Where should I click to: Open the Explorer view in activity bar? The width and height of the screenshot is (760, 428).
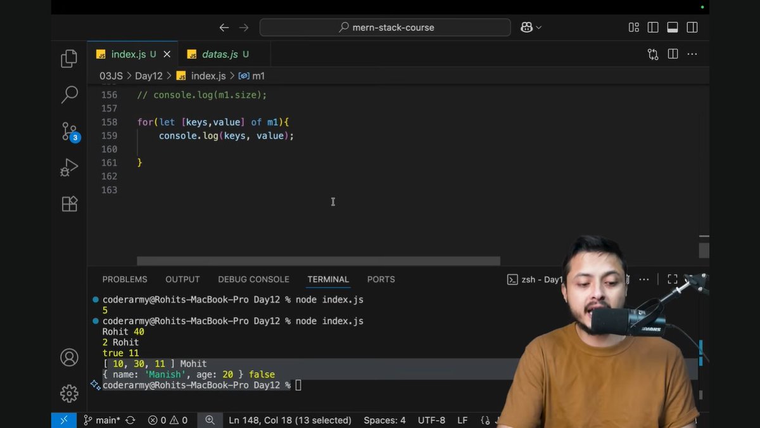click(69, 59)
